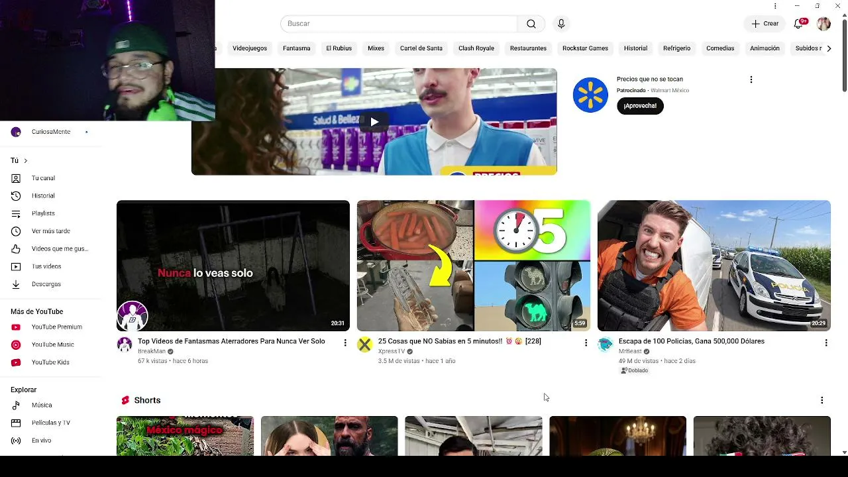The height and width of the screenshot is (477, 848).
Task: Open XpressTV channel avatar
Action: 365,344
